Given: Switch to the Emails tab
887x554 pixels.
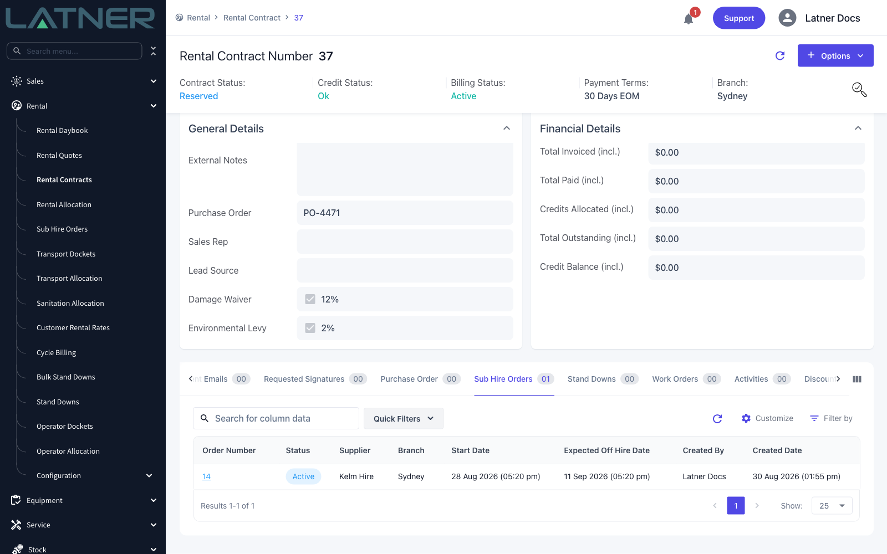Looking at the screenshot, I should [x=227, y=379].
